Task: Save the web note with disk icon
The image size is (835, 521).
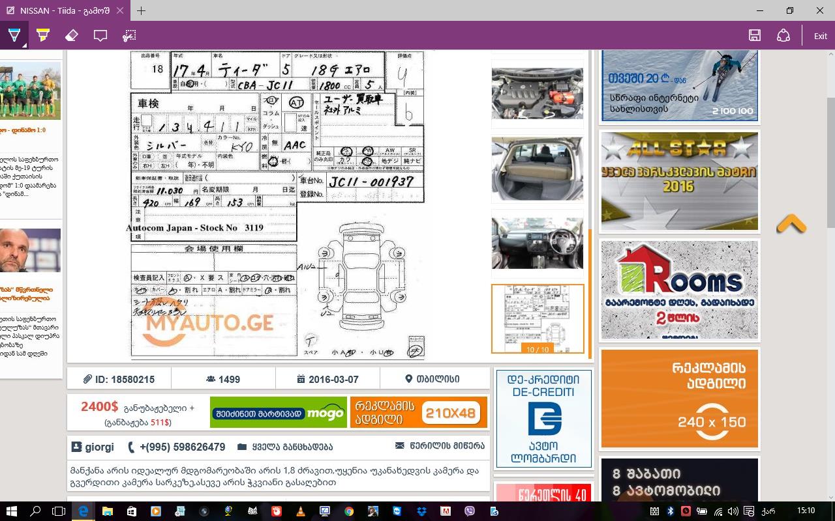Action: click(755, 36)
